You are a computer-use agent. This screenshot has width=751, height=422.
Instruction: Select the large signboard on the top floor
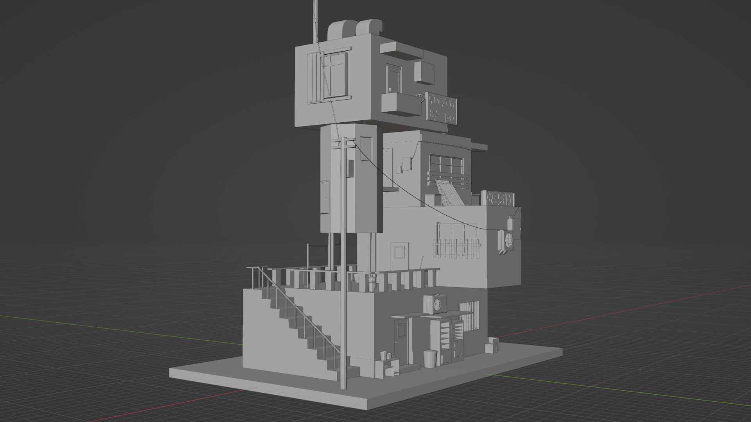(x=441, y=108)
